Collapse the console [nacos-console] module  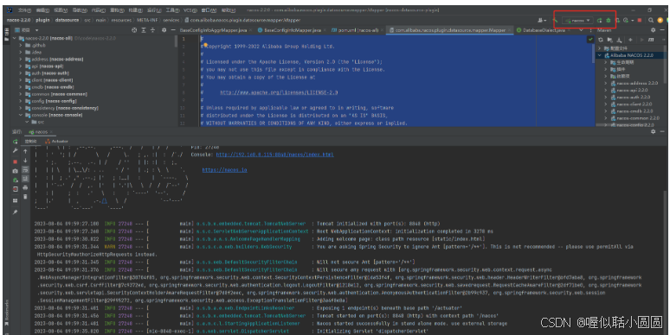pyautogui.click(x=20, y=115)
